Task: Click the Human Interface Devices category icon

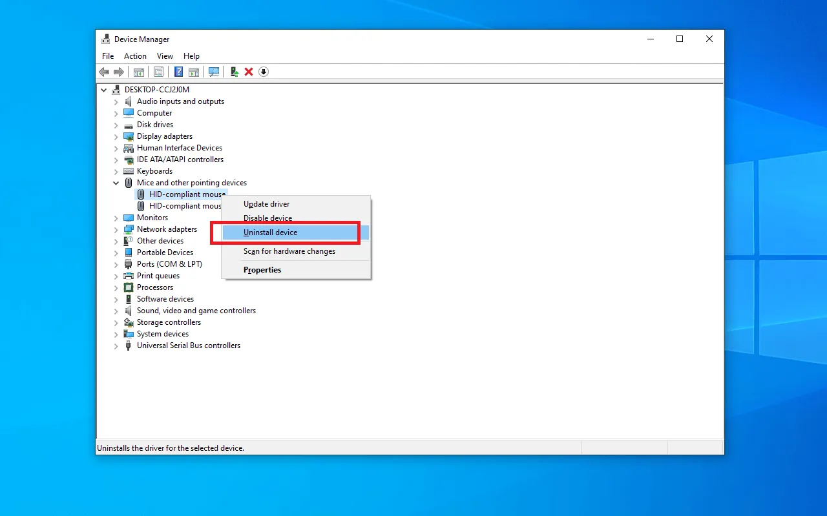Action: 129,148
